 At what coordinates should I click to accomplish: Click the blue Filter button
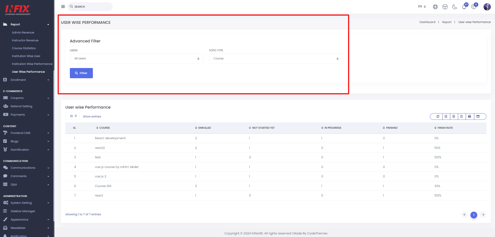point(81,73)
